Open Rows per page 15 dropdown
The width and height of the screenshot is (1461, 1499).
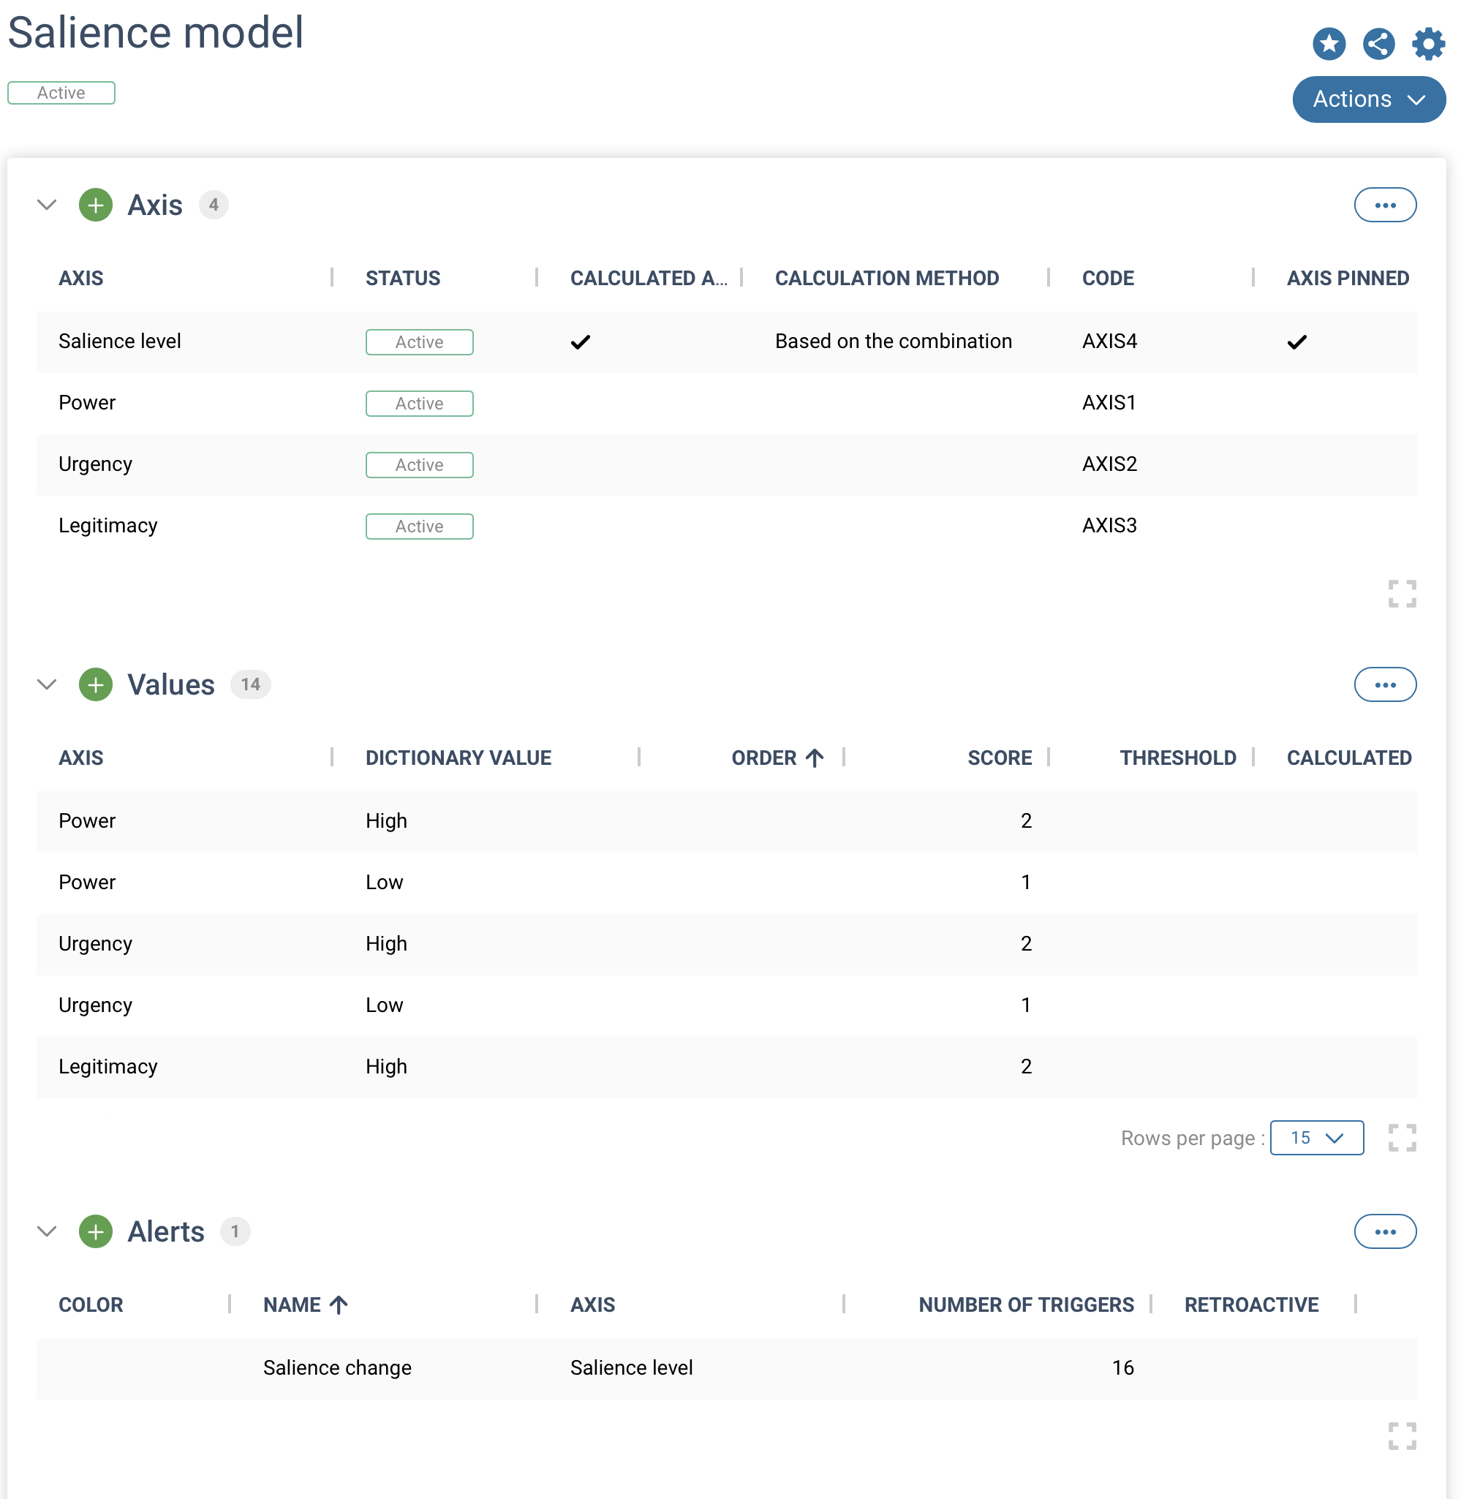point(1317,1138)
